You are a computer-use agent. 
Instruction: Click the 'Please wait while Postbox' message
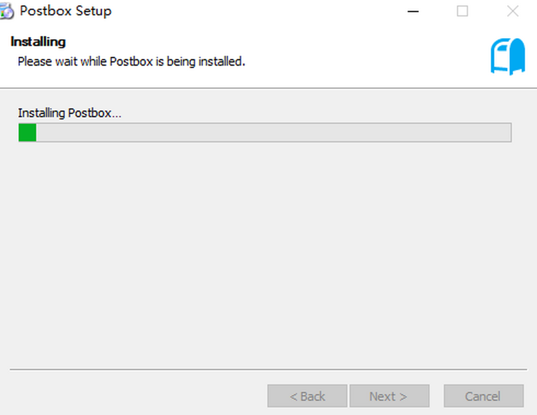tap(131, 61)
